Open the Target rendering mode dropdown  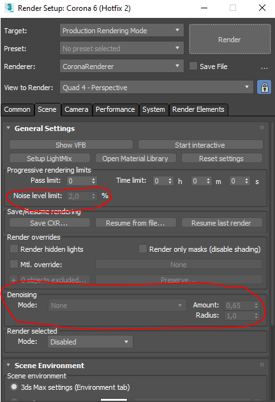coord(122,31)
